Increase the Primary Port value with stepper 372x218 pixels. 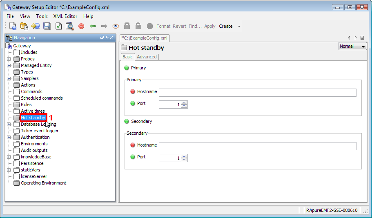point(184,103)
